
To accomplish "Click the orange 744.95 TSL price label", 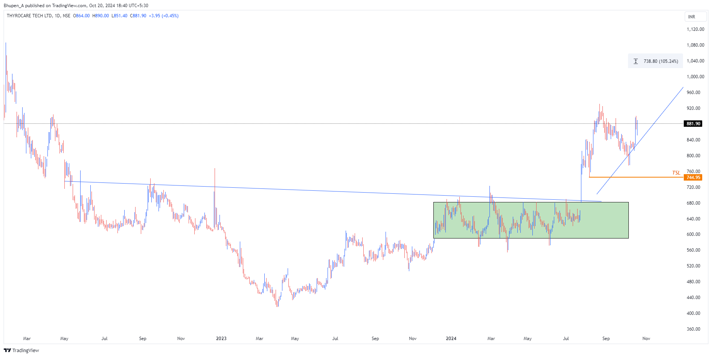I will coord(693,177).
